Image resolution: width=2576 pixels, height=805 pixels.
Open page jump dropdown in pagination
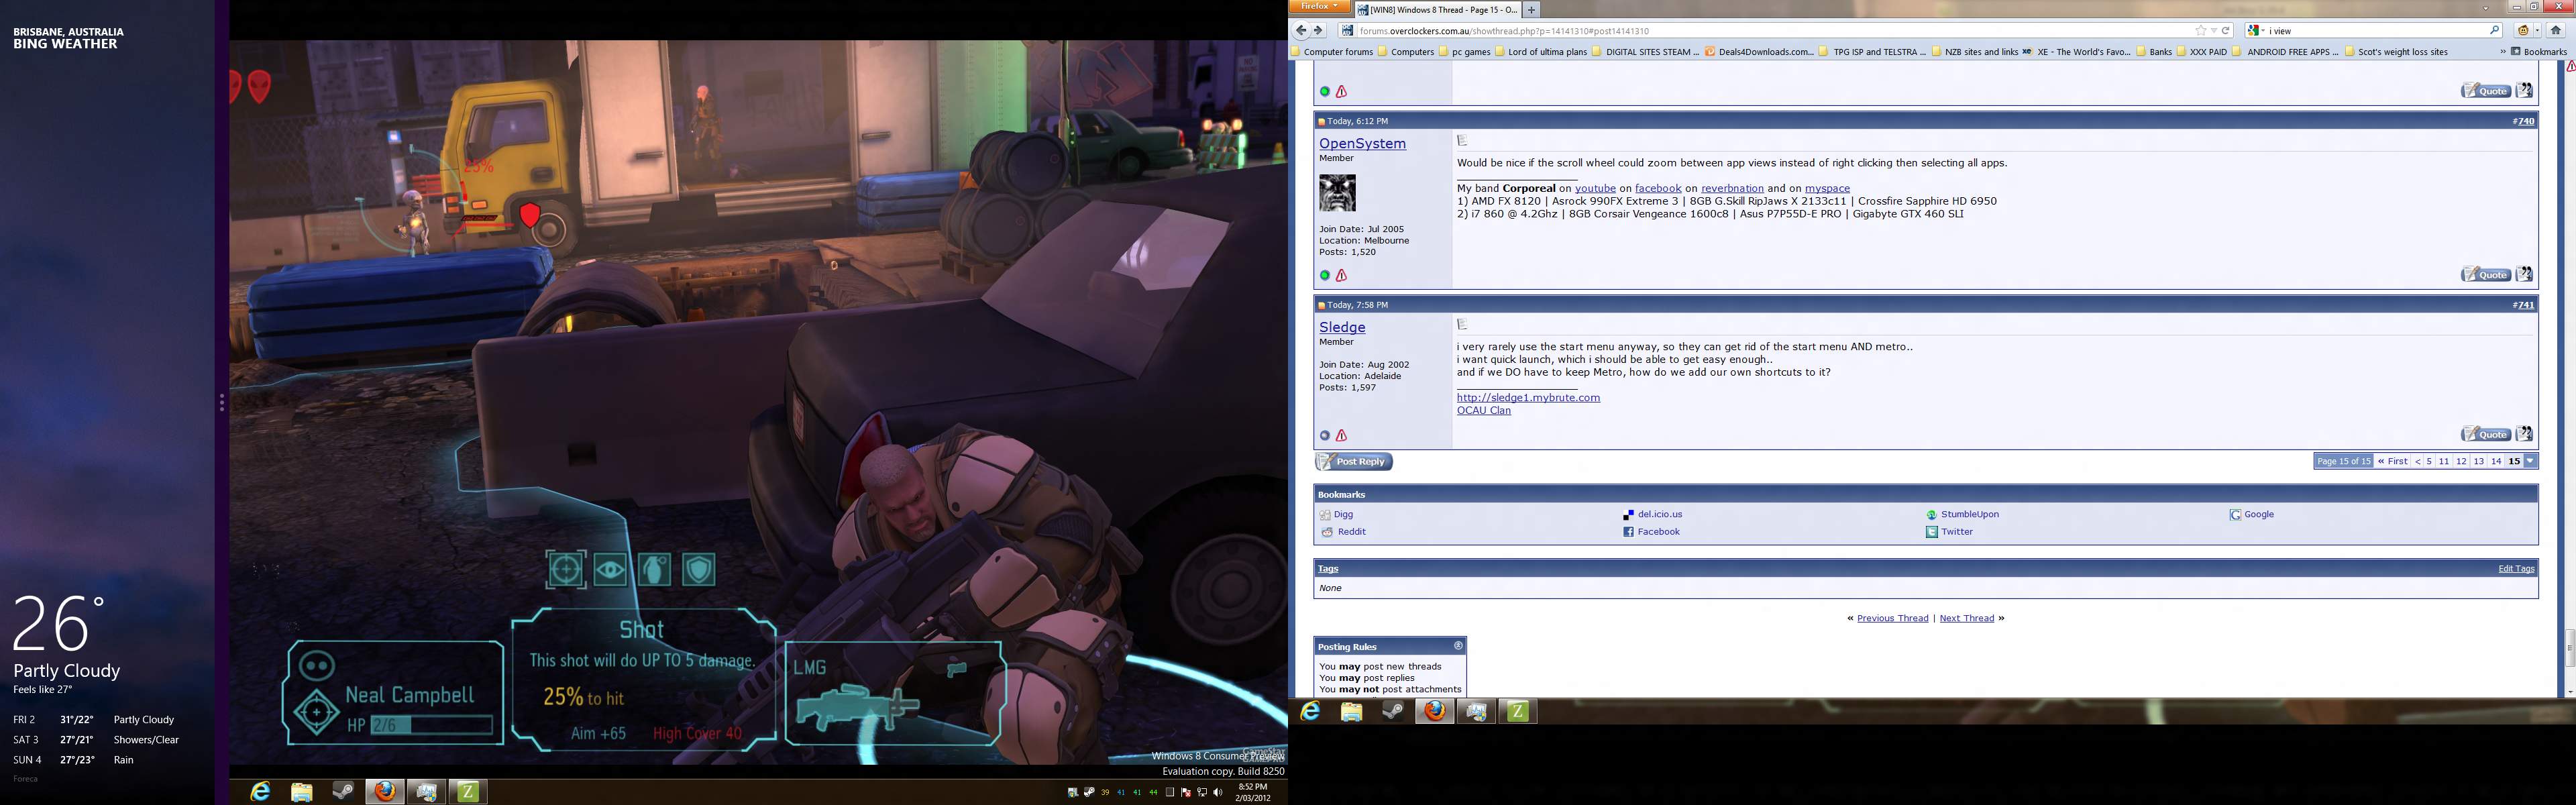pos(2530,461)
